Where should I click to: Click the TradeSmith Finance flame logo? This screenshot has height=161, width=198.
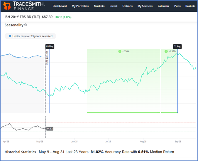7,6
